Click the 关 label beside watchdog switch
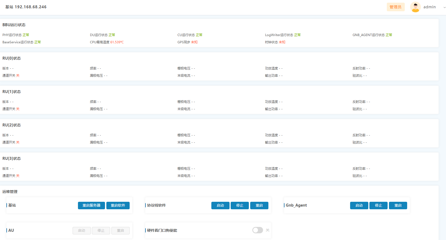The height and width of the screenshot is (240, 446). coord(267,230)
